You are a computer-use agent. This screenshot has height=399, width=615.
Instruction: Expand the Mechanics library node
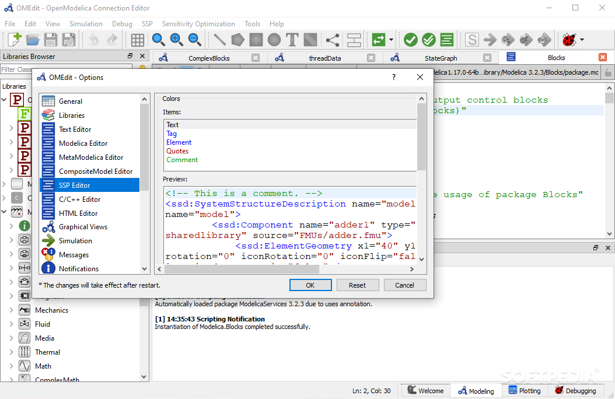click(x=11, y=310)
